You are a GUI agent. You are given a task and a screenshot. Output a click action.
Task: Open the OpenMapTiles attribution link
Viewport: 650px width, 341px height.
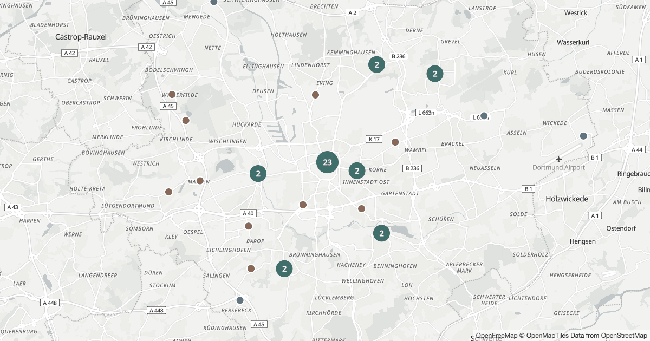545,336
